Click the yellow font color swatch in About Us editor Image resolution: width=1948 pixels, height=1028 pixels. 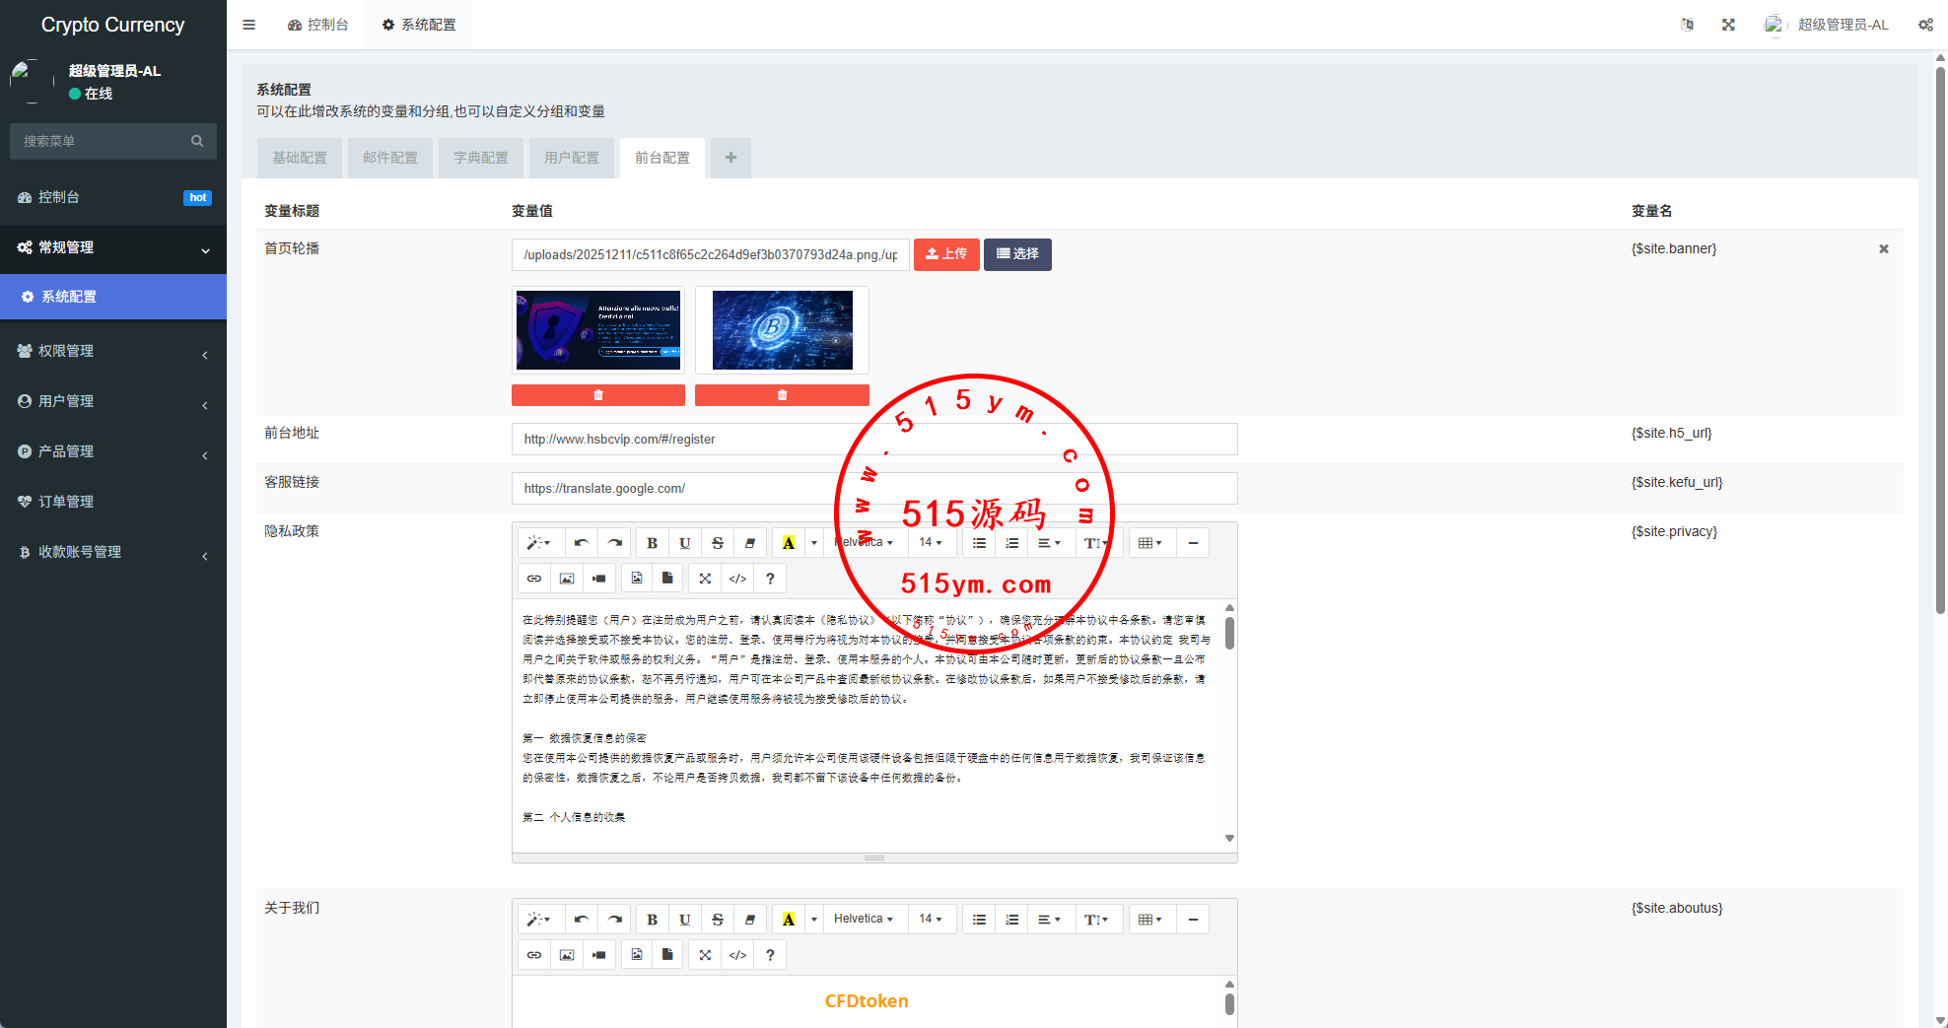coord(788,920)
